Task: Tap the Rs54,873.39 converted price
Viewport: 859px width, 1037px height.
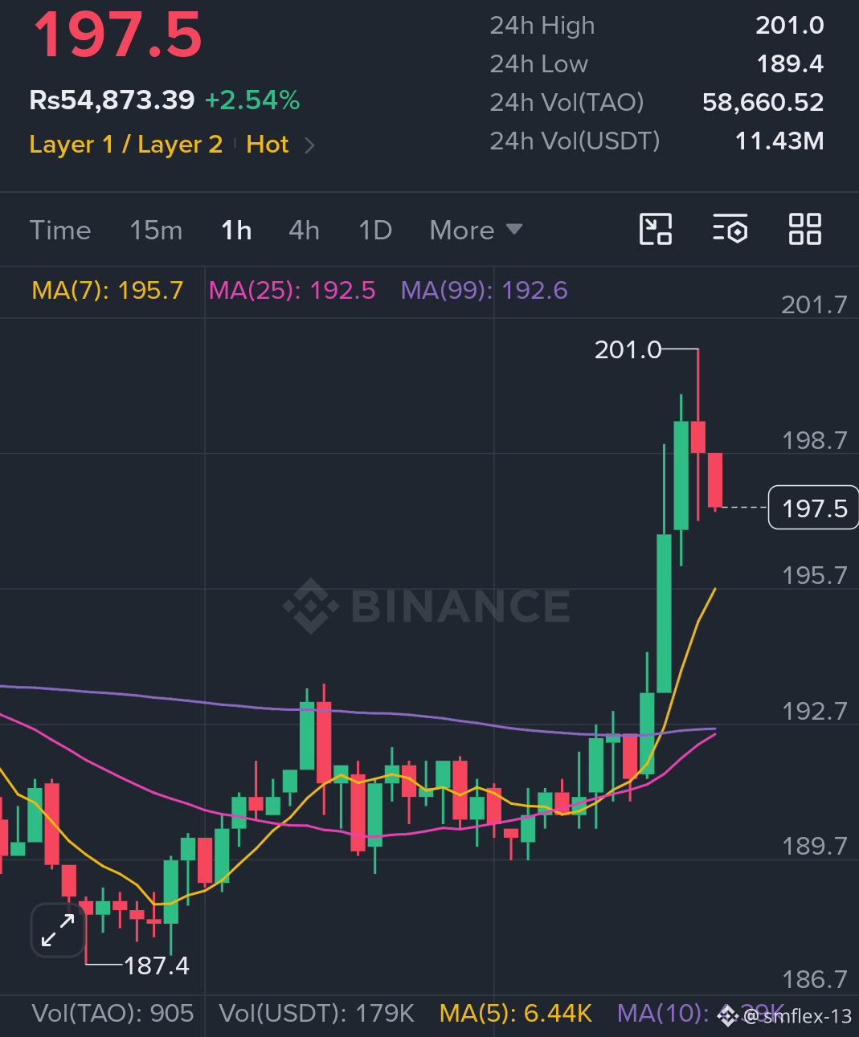Action: (x=112, y=100)
